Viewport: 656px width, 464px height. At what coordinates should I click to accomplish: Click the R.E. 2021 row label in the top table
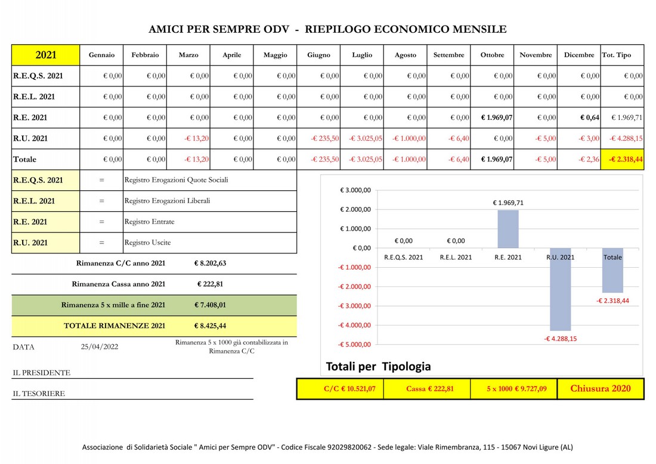(x=45, y=117)
